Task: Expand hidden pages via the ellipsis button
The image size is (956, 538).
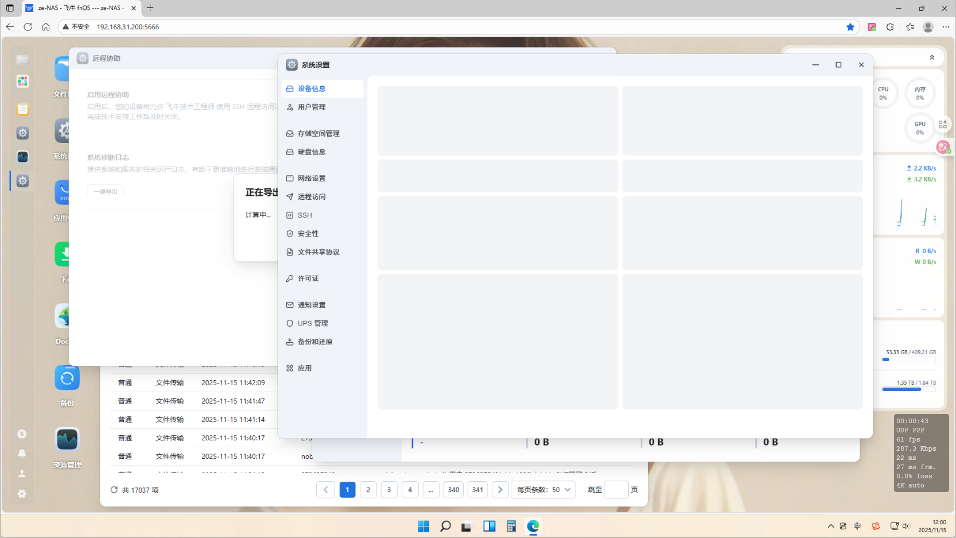Action: (x=431, y=490)
